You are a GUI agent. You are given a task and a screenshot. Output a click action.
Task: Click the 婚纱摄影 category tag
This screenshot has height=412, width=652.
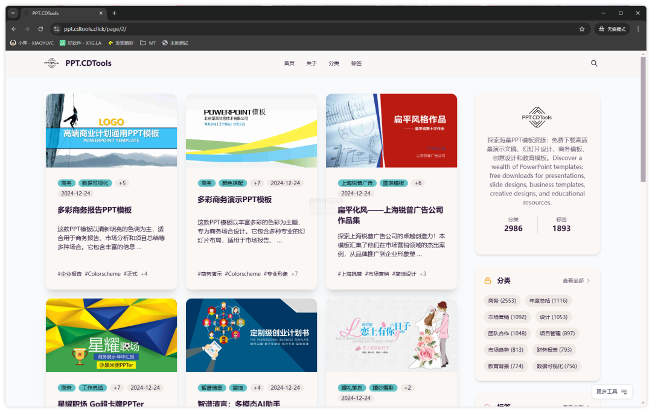pos(383,388)
